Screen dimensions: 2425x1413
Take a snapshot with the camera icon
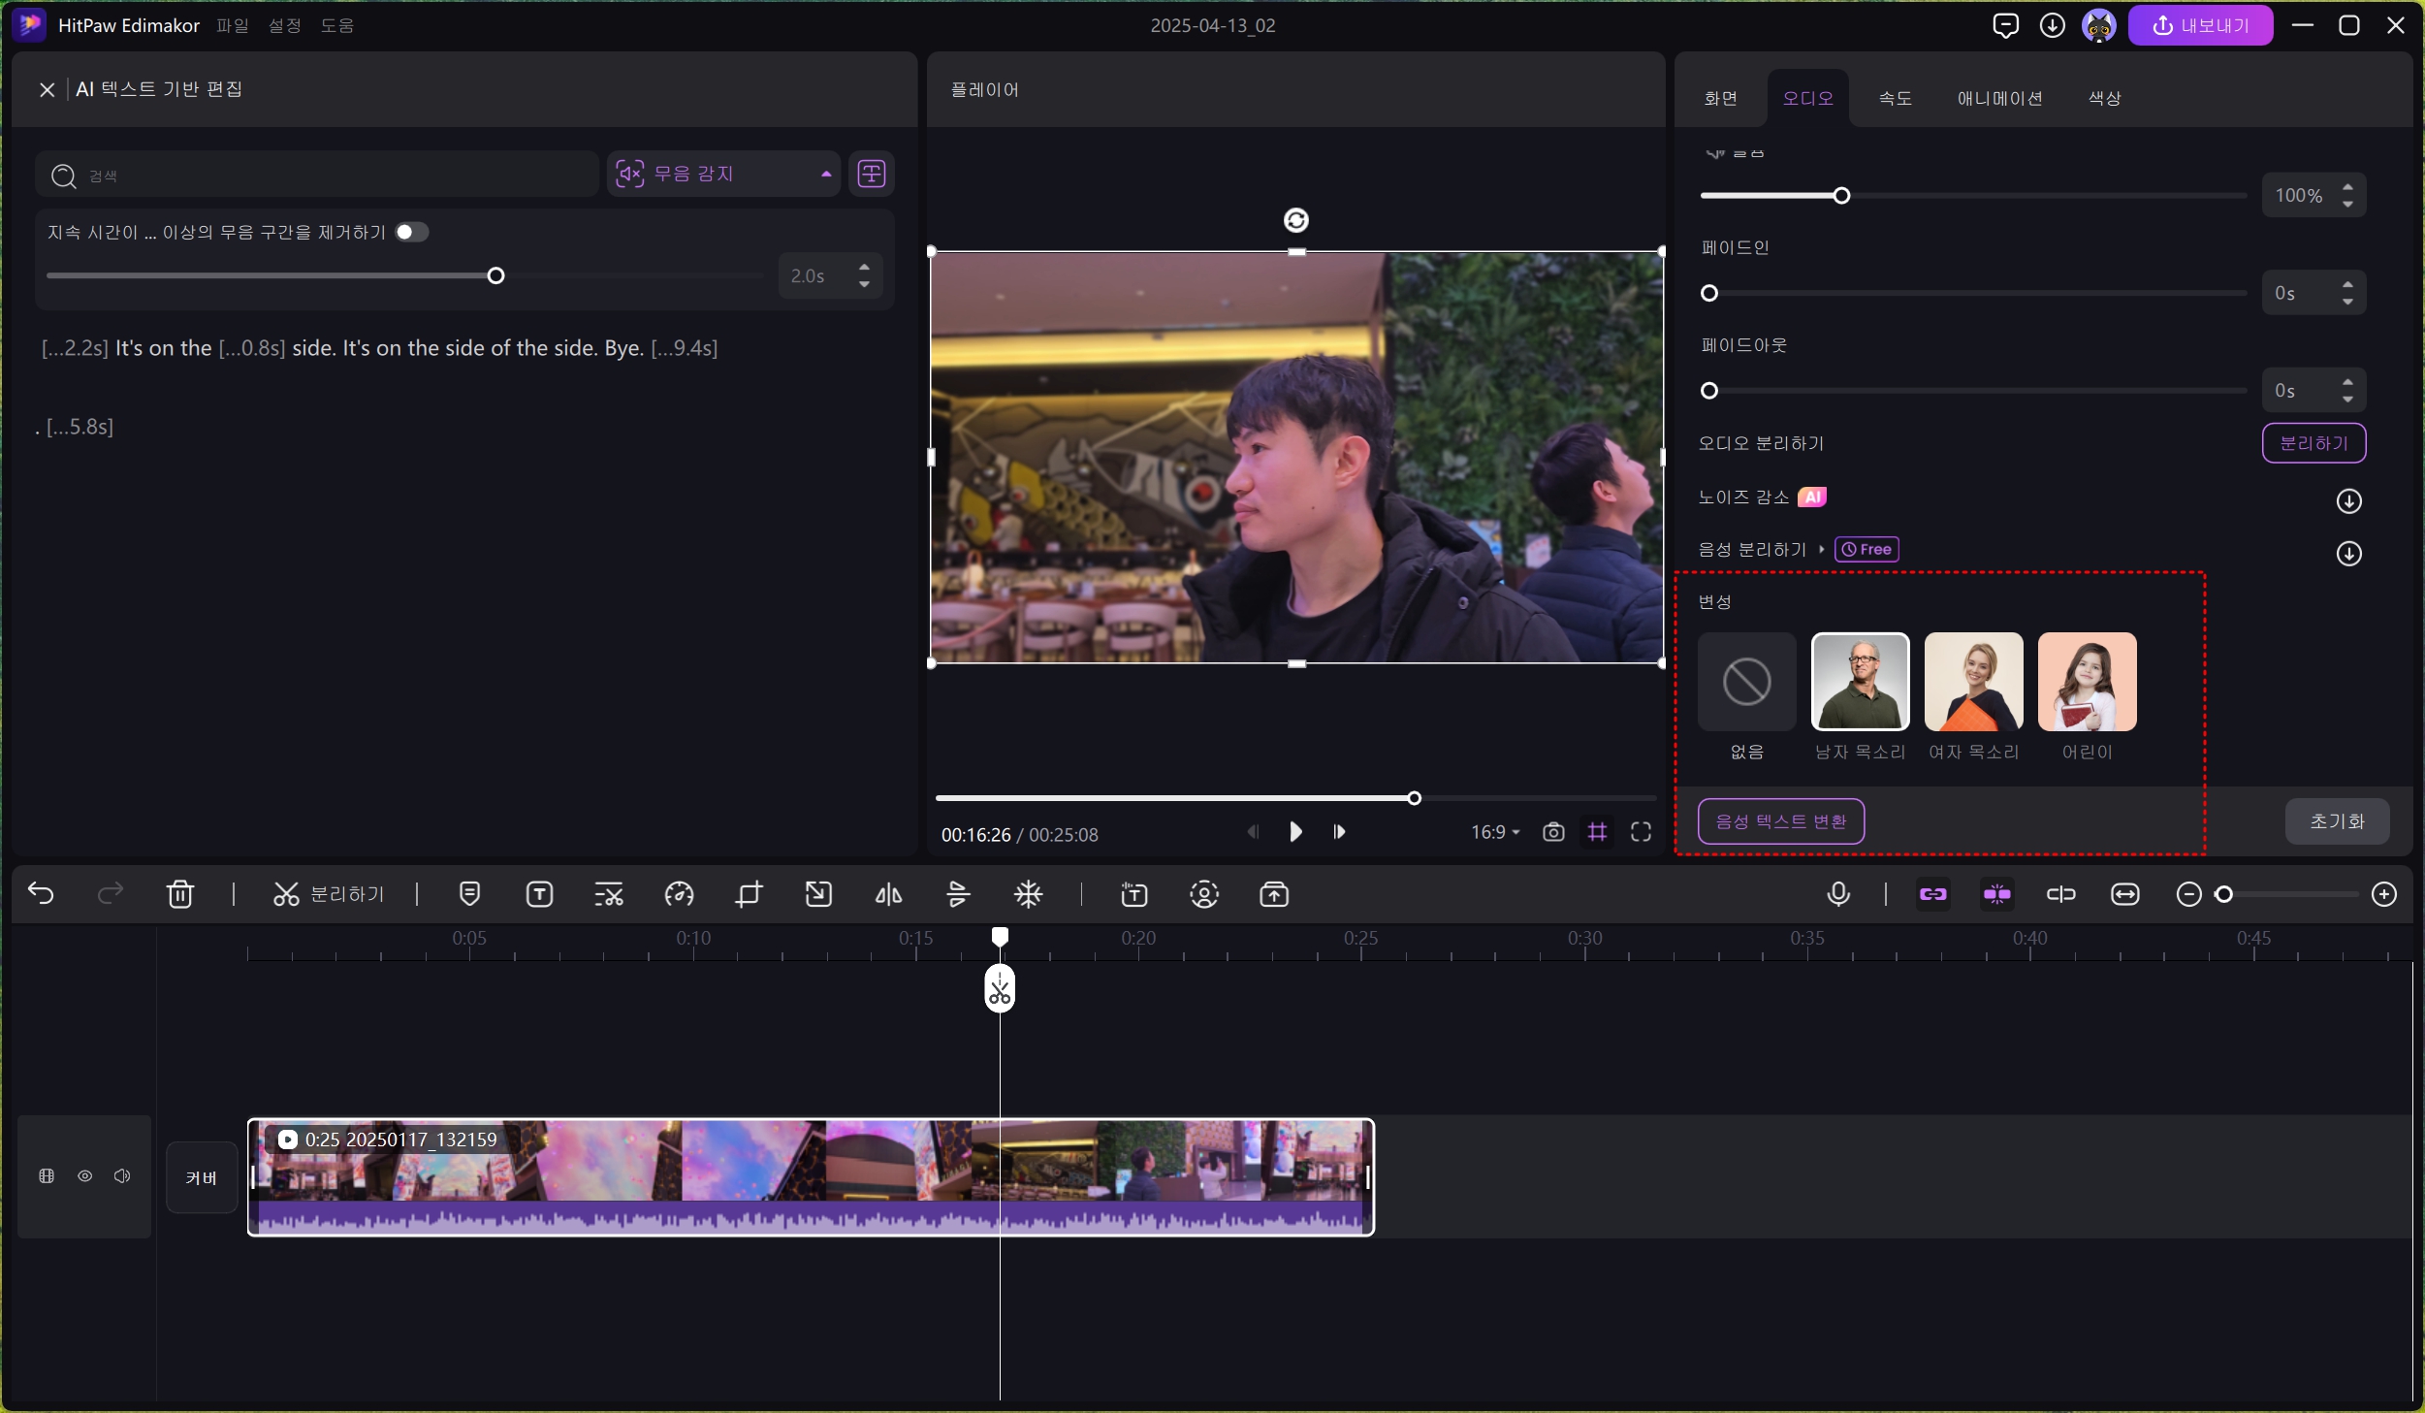point(1553,832)
